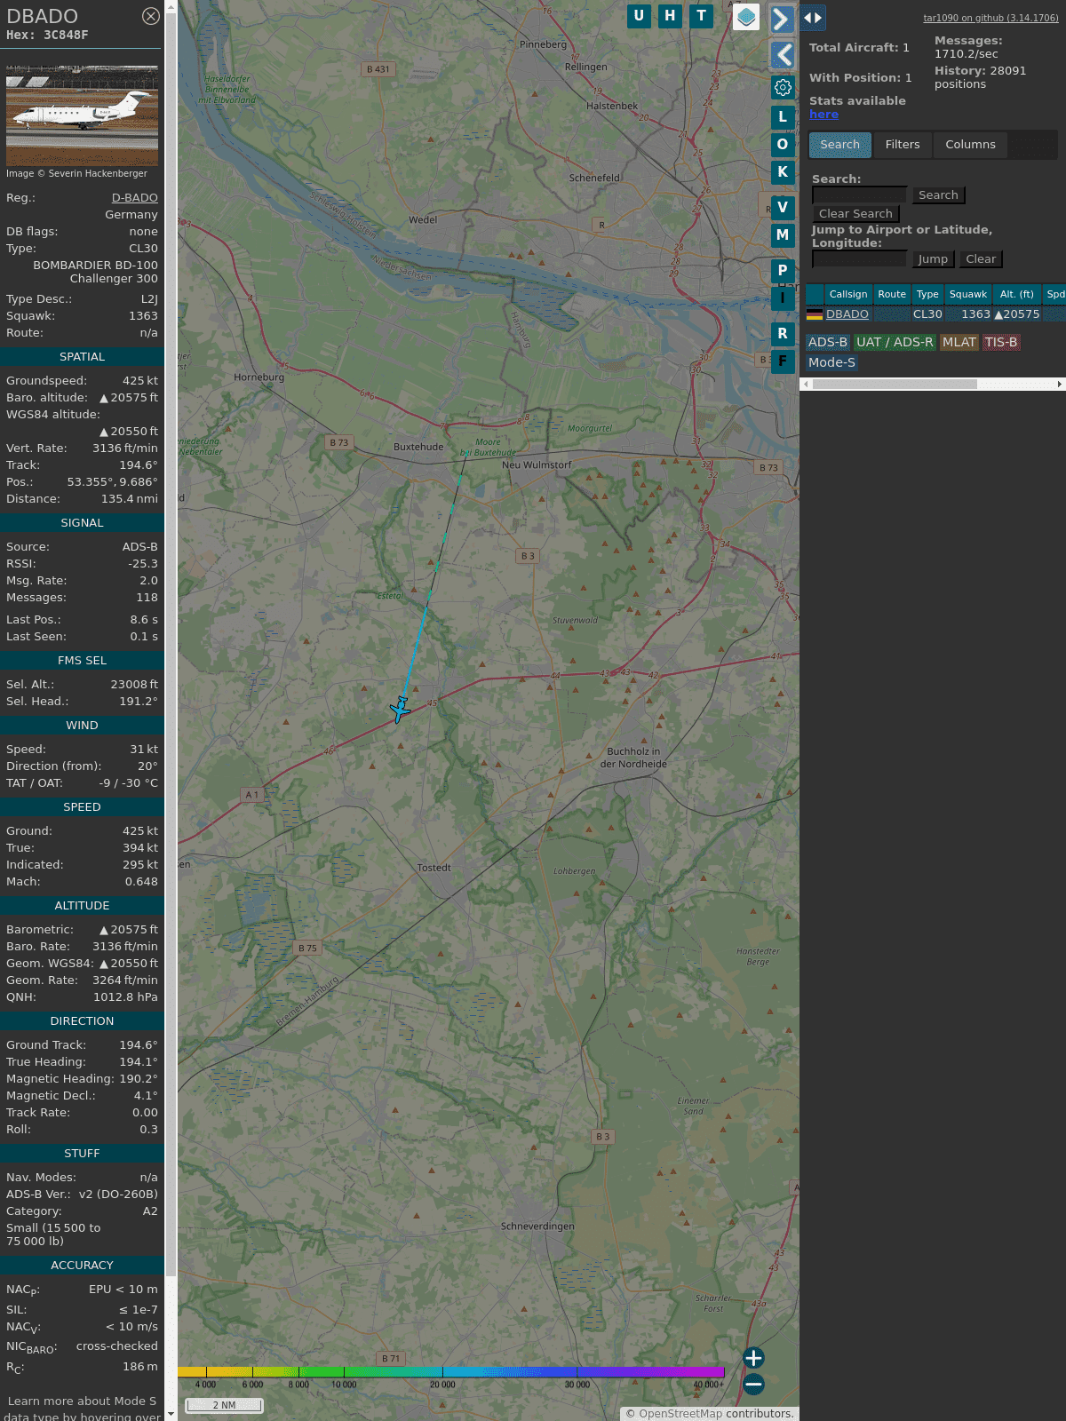Click the altitude color legend bar

pyautogui.click(x=451, y=1372)
